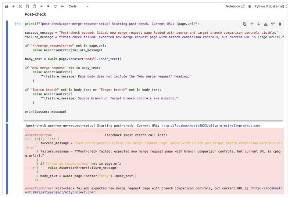290x197 pixels.
Task: Click the '----> 7' arrow traceback line
Action: tap(71, 168)
